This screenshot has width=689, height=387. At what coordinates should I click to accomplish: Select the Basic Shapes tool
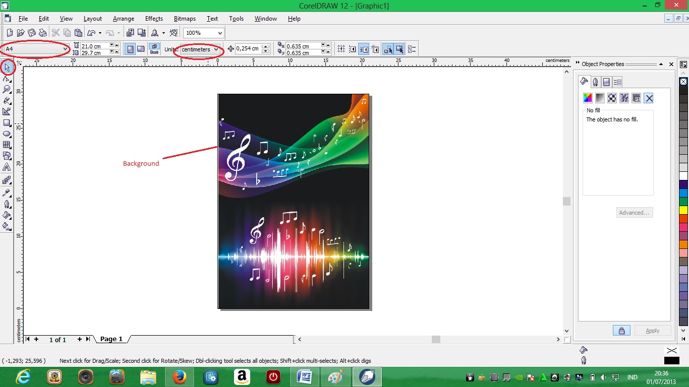click(7, 156)
